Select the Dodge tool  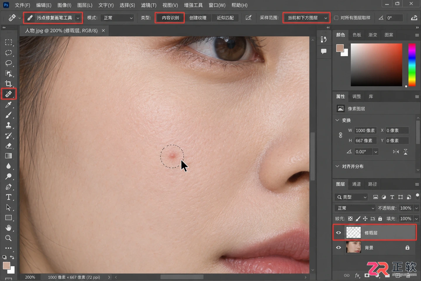8,177
